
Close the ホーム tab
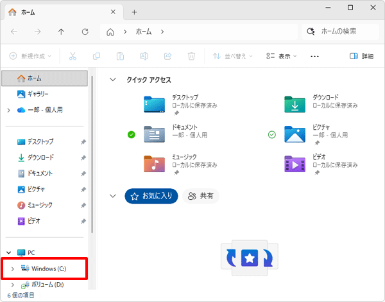(113, 12)
